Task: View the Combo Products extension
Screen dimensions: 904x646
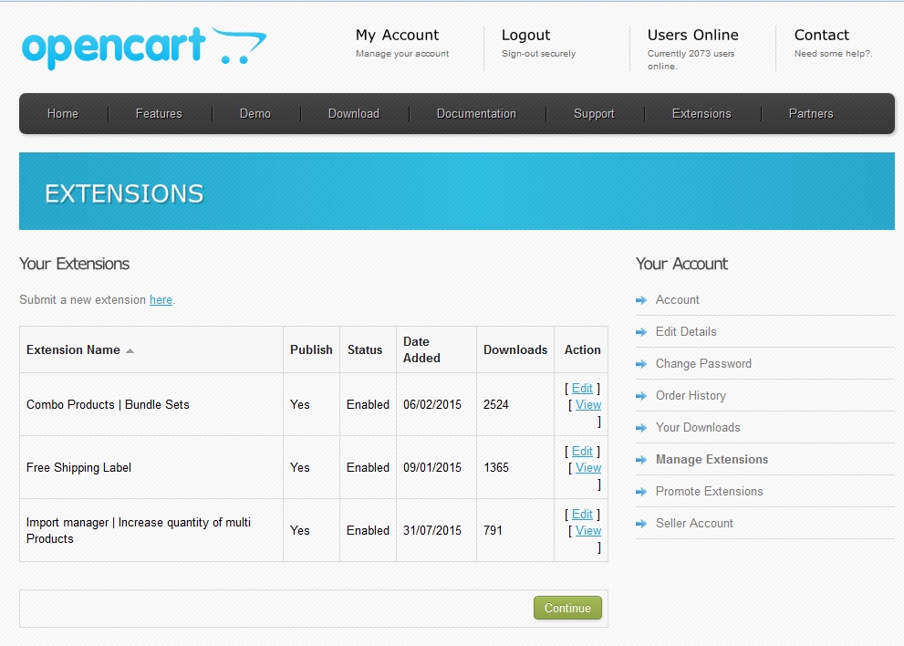Action: pos(588,405)
